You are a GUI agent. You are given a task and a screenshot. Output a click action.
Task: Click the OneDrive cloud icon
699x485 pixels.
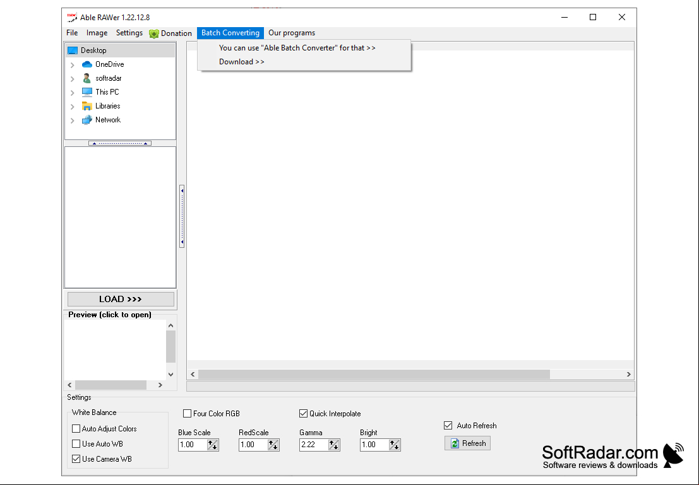pos(87,64)
